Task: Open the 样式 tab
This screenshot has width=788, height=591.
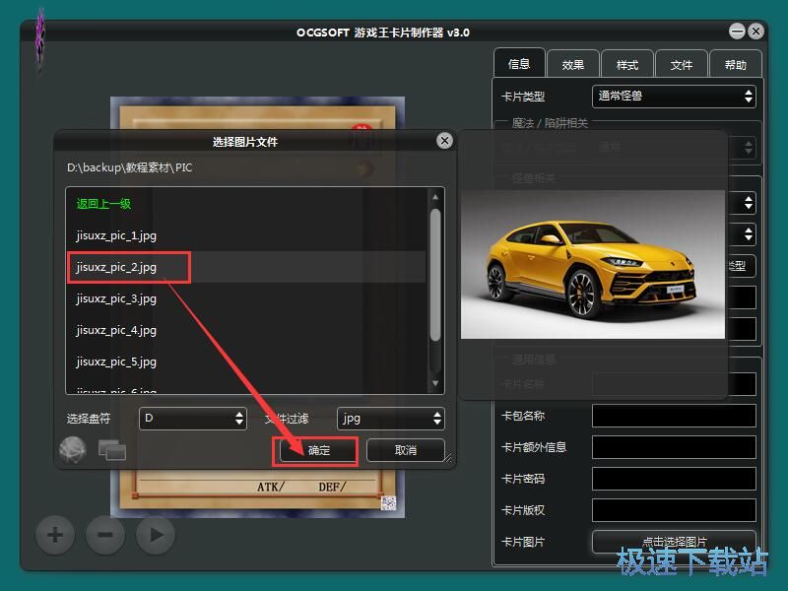Action: 627,64
